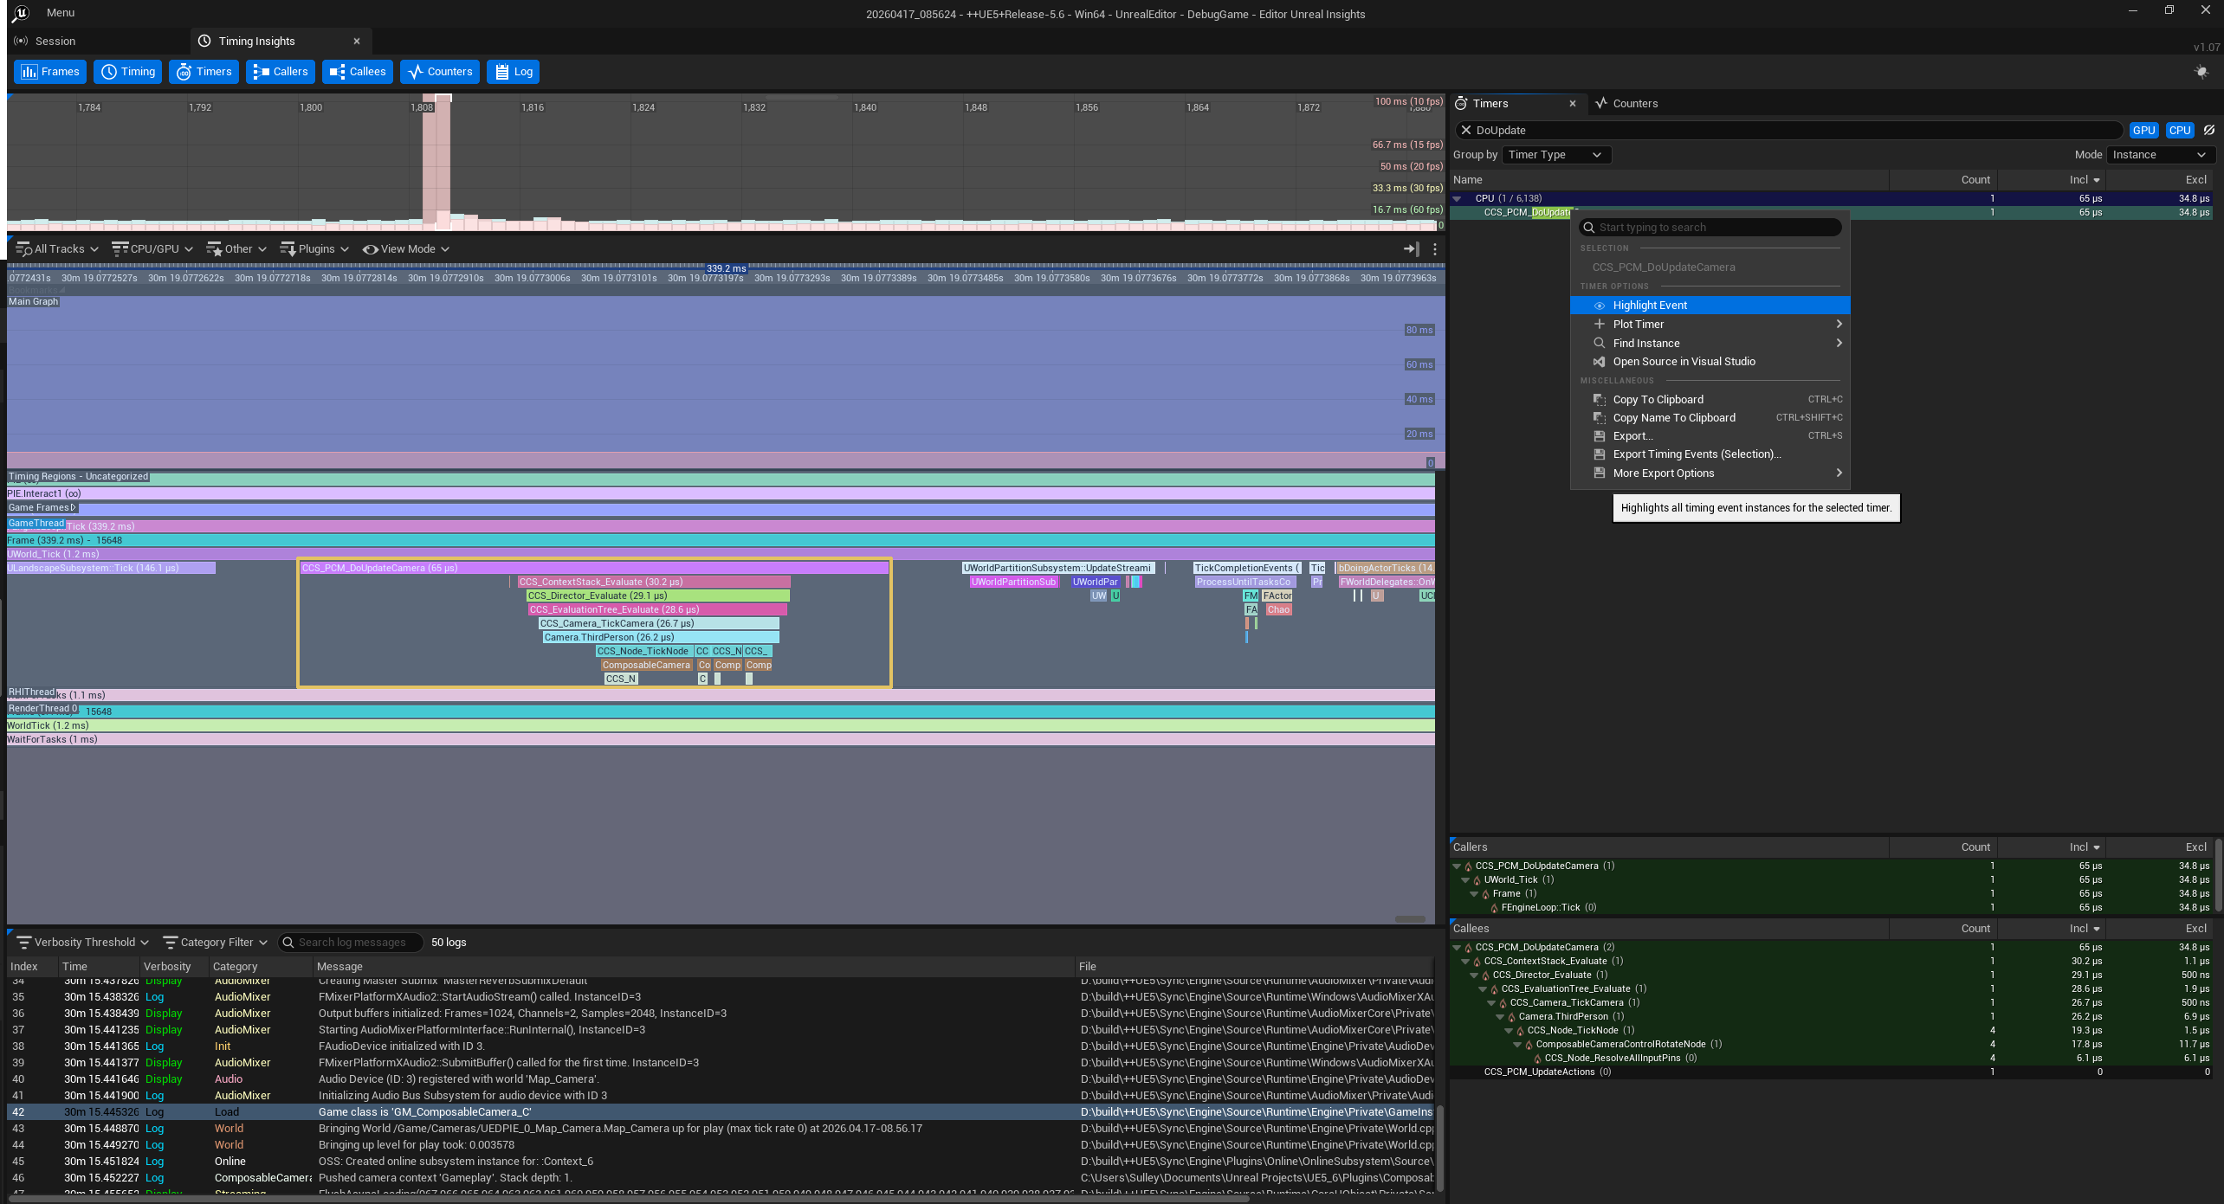The width and height of the screenshot is (2224, 1204).
Task: Open the Mode Instance dropdown
Action: pyautogui.click(x=2160, y=155)
